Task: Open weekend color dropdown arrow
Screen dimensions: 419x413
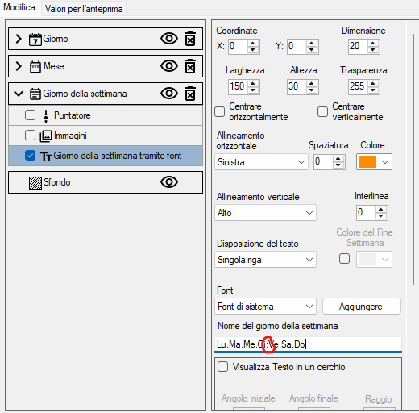Action: [385, 260]
